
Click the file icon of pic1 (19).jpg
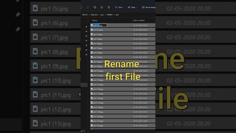pyautogui.click(x=92, y=112)
